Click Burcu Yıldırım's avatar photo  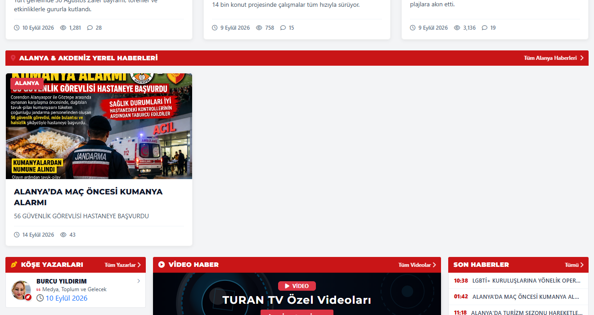(21, 290)
